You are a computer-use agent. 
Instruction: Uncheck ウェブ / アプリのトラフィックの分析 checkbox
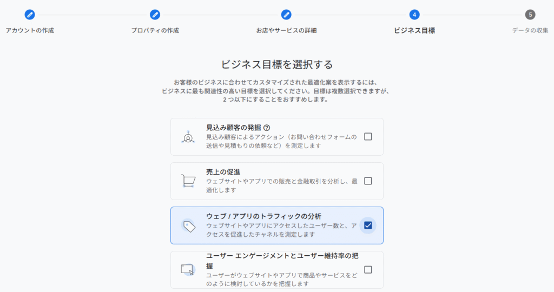point(368,225)
